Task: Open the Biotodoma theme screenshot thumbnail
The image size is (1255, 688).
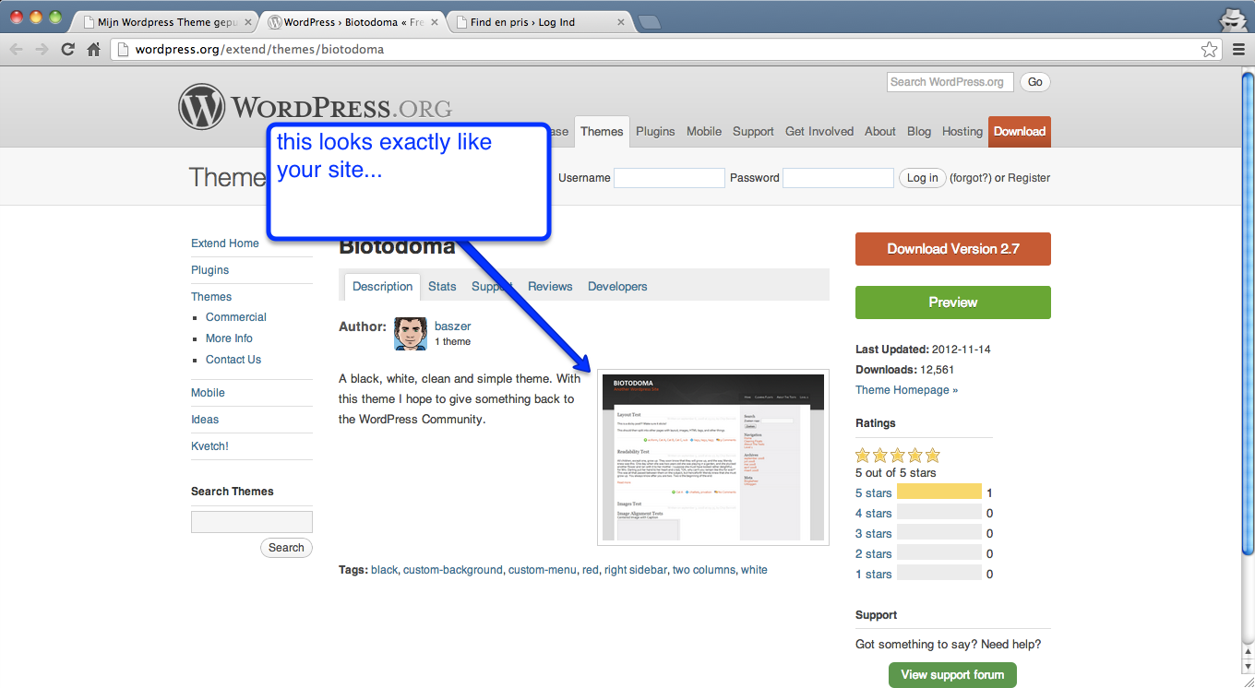Action: tap(713, 457)
